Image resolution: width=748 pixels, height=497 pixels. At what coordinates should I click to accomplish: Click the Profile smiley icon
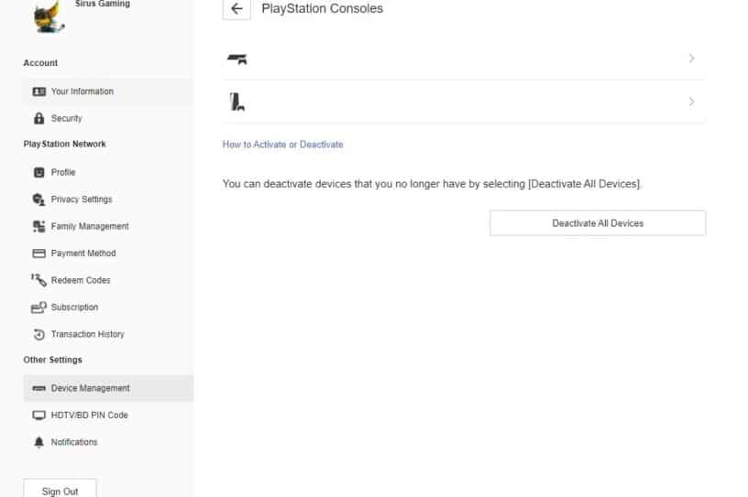click(x=39, y=172)
